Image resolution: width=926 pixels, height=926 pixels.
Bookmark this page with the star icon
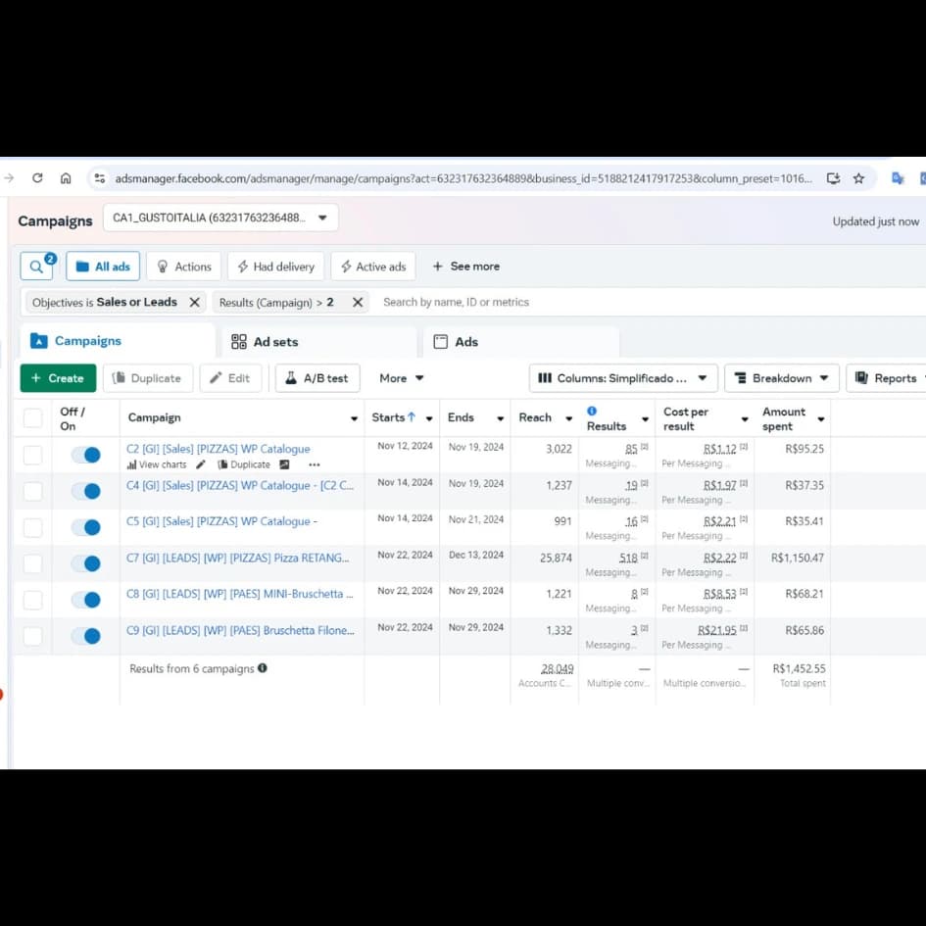858,178
